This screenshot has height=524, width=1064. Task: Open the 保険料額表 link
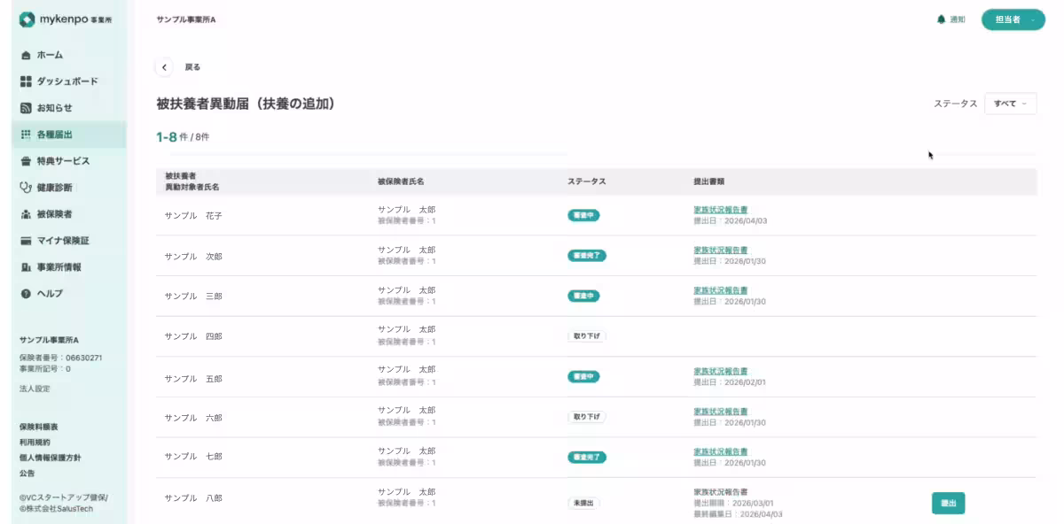[x=39, y=427]
